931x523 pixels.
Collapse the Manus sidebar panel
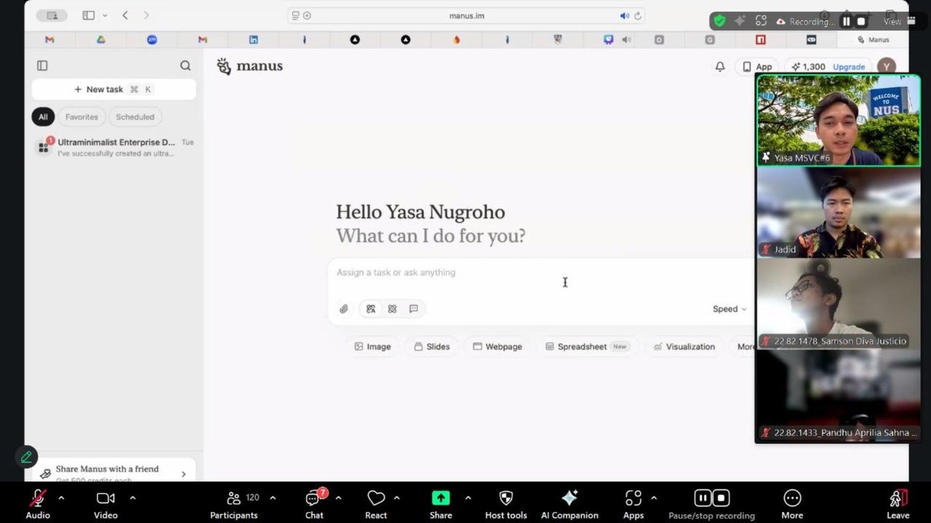coord(42,65)
